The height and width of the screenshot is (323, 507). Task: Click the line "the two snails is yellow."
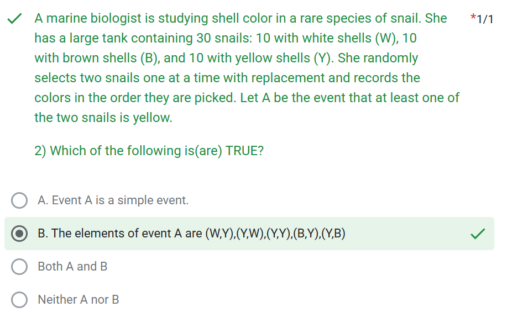pos(103,118)
